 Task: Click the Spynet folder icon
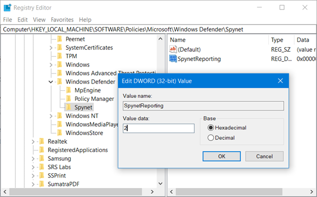[x=69, y=107]
